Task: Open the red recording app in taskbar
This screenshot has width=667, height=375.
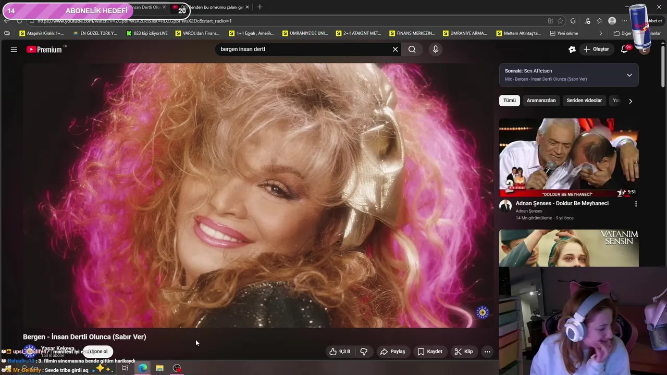Action: (177, 368)
